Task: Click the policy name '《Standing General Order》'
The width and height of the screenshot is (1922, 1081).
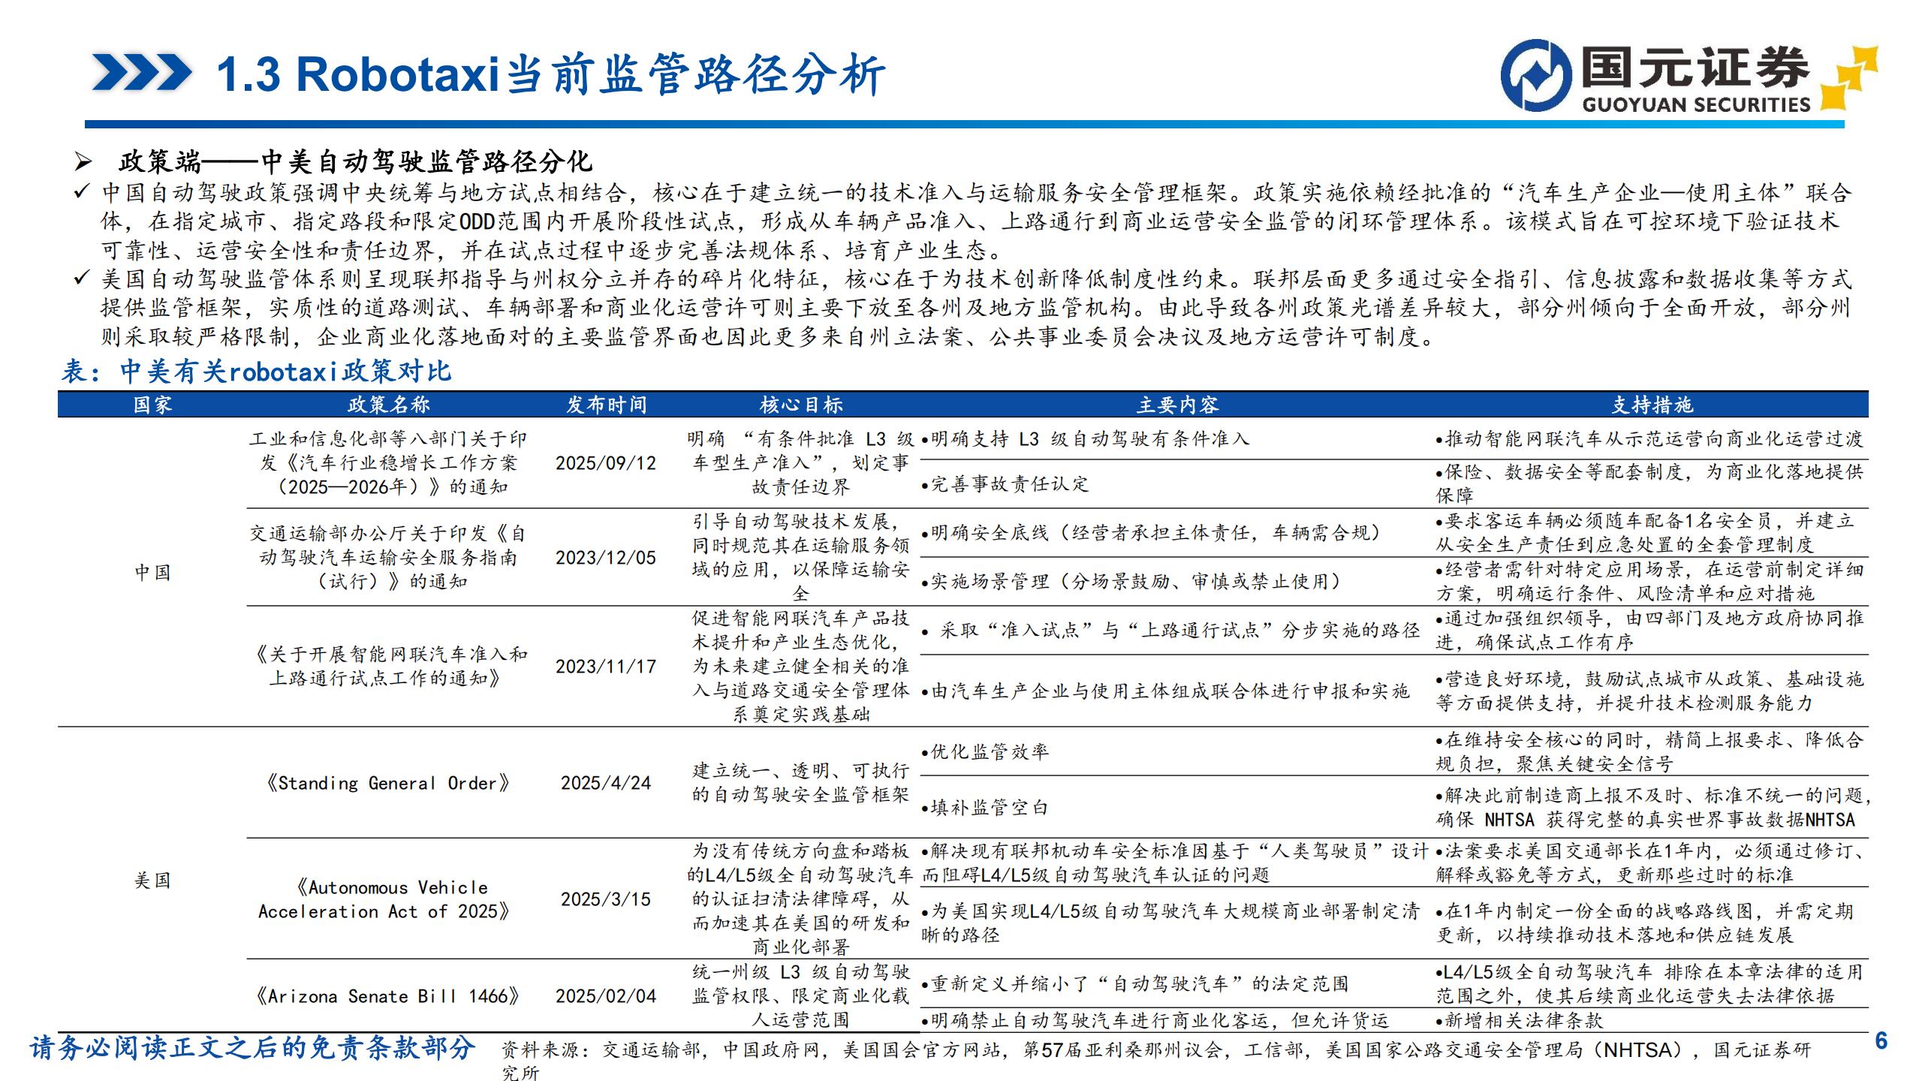Action: (x=387, y=783)
